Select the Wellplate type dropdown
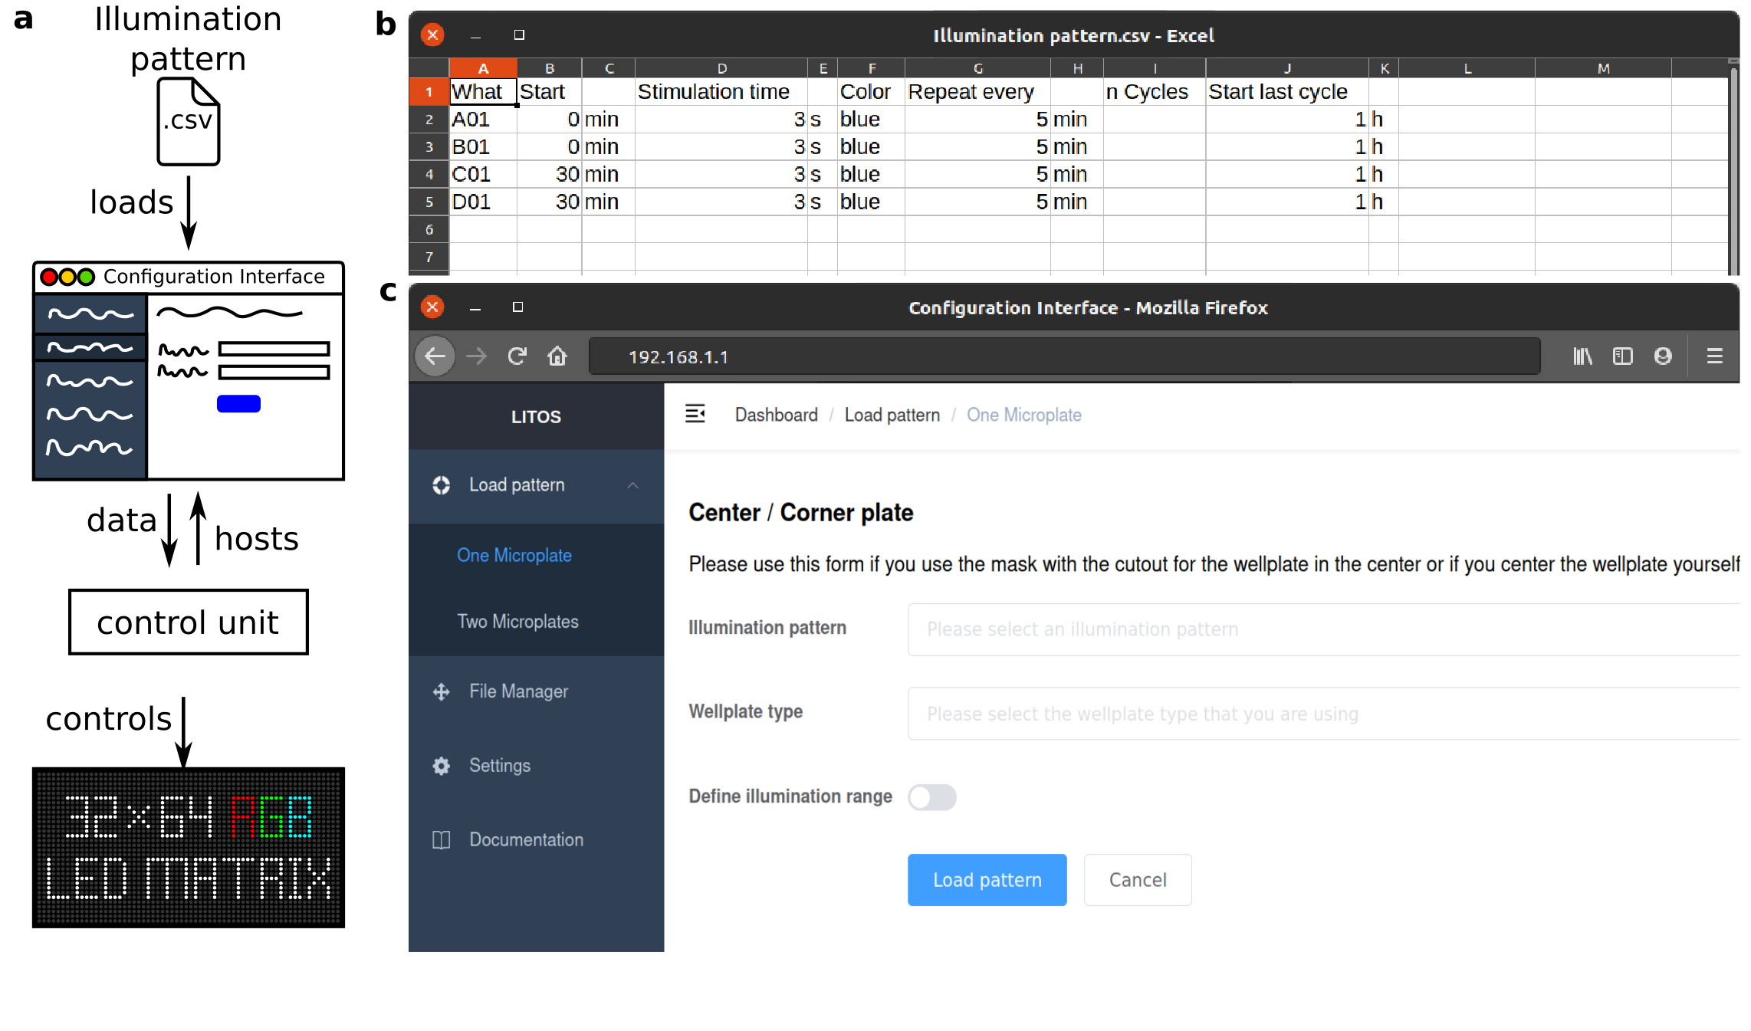Image resolution: width=1751 pixels, height=1031 pixels. click(x=1326, y=713)
